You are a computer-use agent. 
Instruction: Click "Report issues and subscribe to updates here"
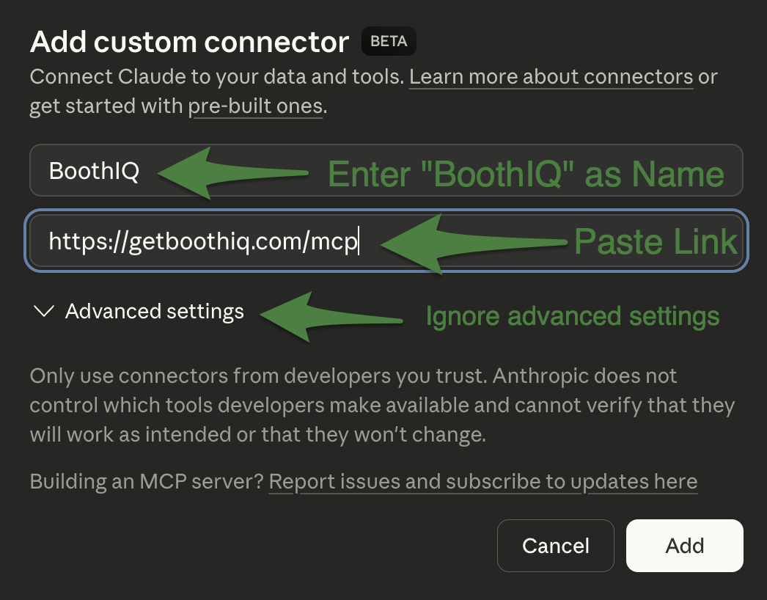484,481
